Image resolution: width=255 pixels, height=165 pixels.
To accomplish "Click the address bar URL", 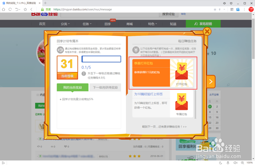I will coord(83,9).
